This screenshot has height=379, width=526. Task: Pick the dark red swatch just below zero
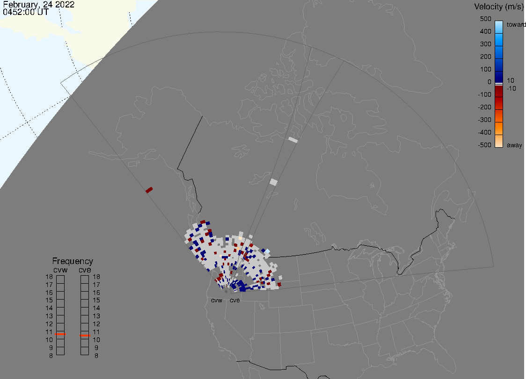point(499,91)
